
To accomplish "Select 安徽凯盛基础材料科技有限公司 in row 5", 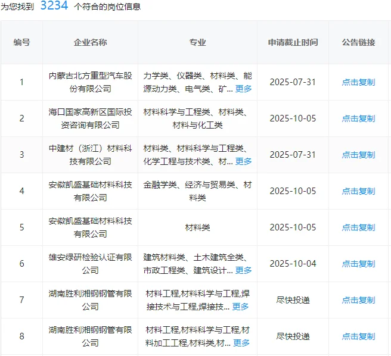I will point(90,227).
